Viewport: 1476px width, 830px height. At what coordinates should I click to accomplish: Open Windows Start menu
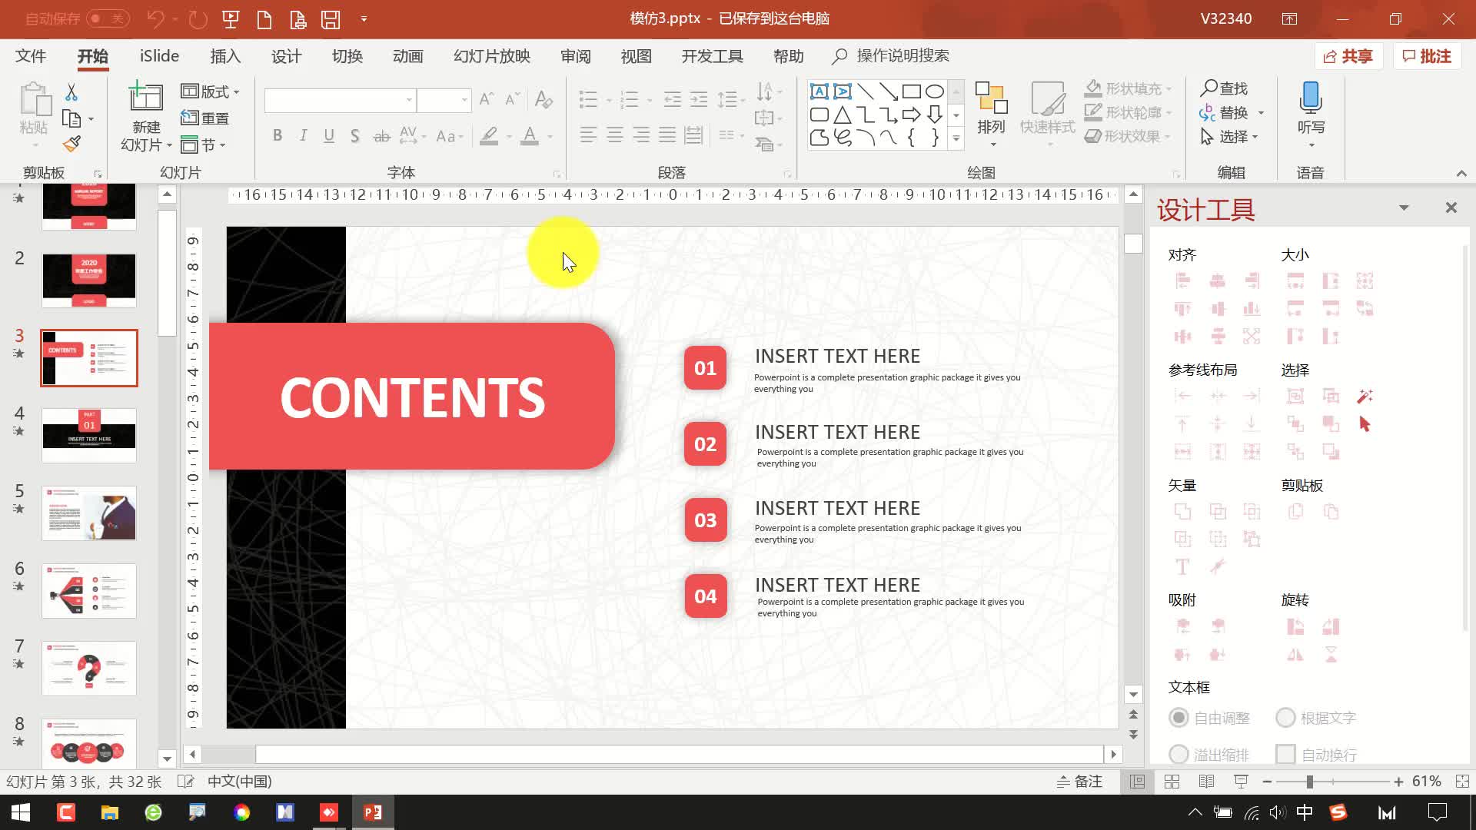(21, 812)
